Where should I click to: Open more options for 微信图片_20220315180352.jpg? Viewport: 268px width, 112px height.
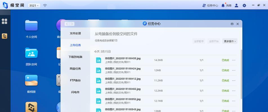point(234,101)
